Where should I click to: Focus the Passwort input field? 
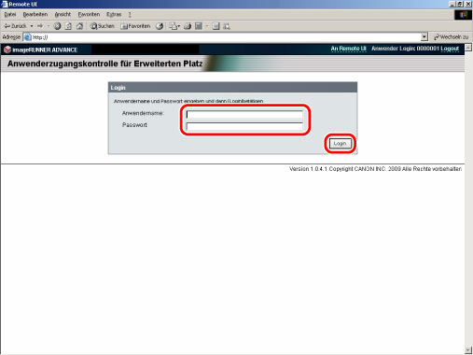pos(244,126)
